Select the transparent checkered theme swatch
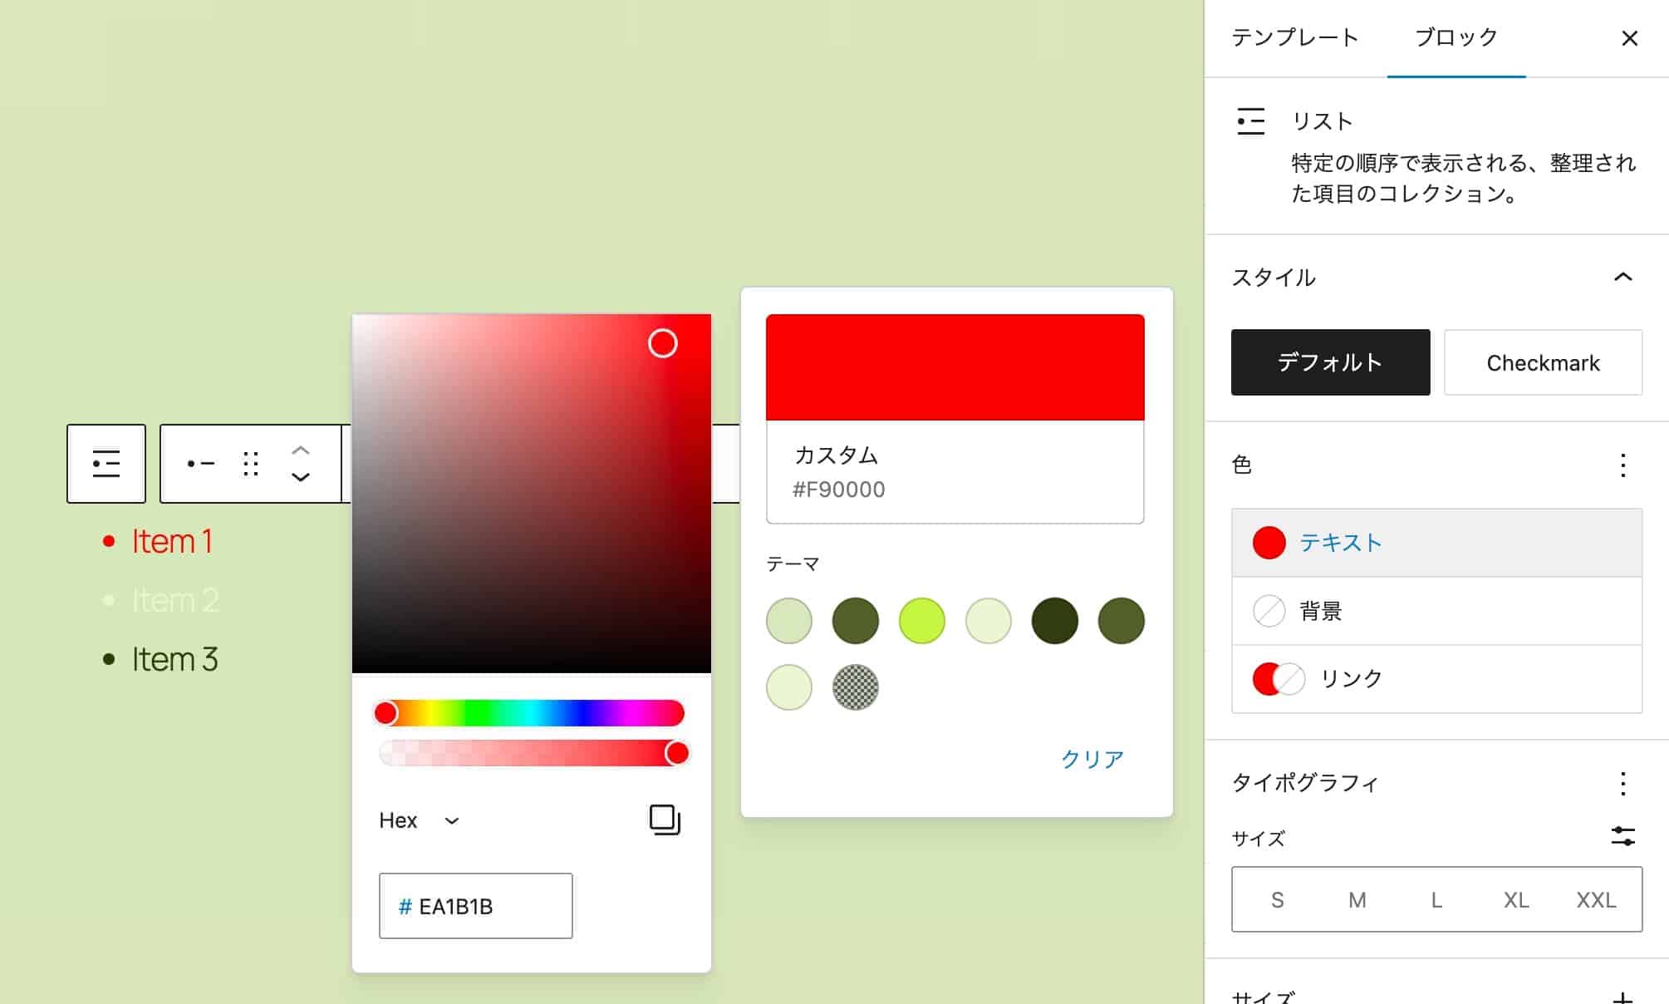Image resolution: width=1669 pixels, height=1004 pixels. click(x=855, y=687)
